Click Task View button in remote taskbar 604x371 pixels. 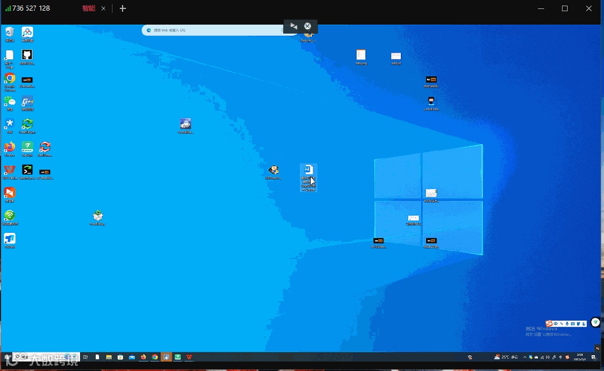point(86,357)
